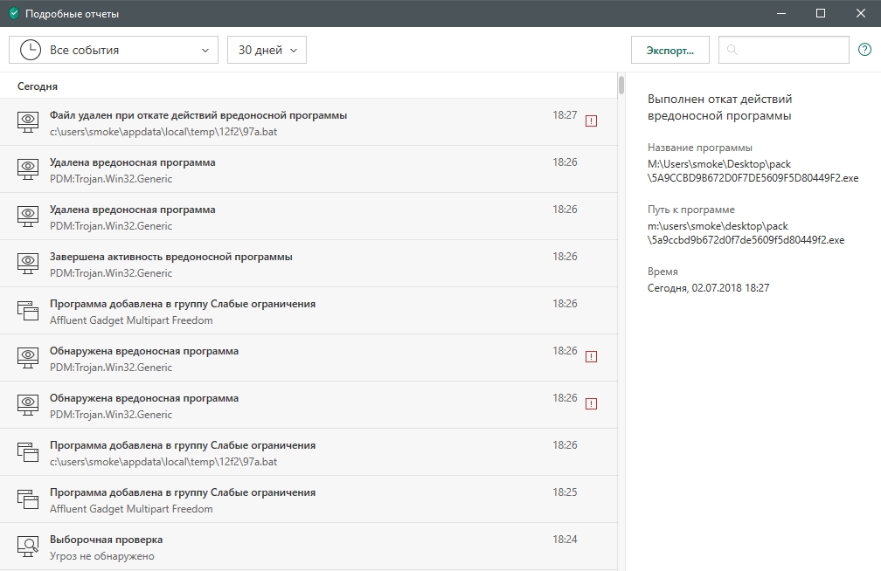This screenshot has height=571, width=881.
Task: Click red alert icon on first detected malware event
Action: point(591,357)
